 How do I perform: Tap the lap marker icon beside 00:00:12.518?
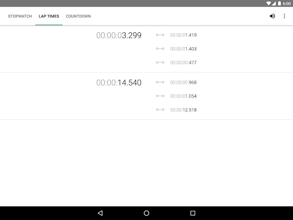click(160, 110)
